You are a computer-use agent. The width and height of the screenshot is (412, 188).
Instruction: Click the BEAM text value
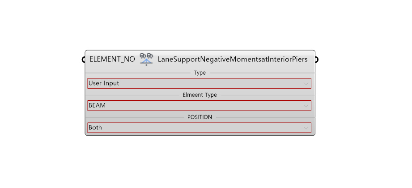tap(97, 106)
